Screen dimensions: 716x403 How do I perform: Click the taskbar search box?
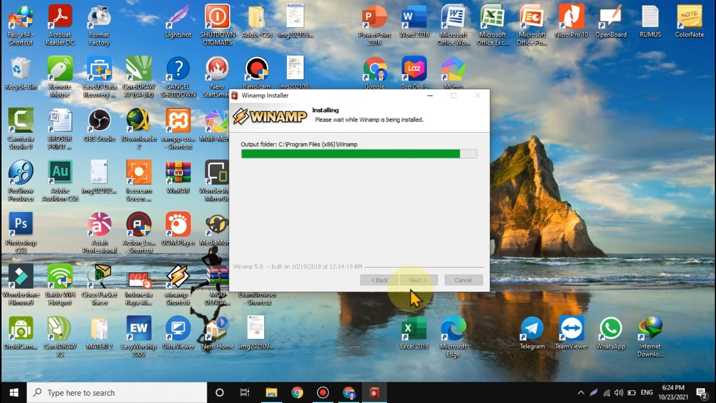pyautogui.click(x=117, y=392)
